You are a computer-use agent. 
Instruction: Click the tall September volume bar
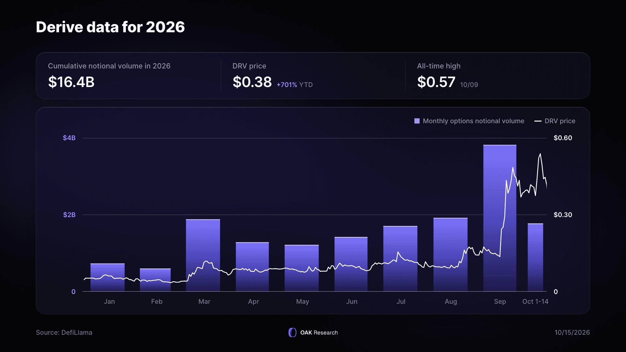coord(500,218)
